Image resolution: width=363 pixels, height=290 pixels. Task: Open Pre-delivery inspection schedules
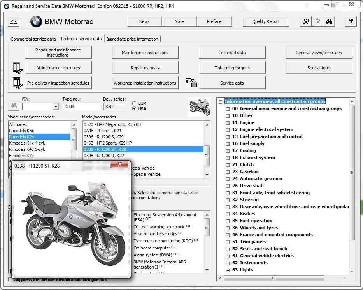(58, 83)
